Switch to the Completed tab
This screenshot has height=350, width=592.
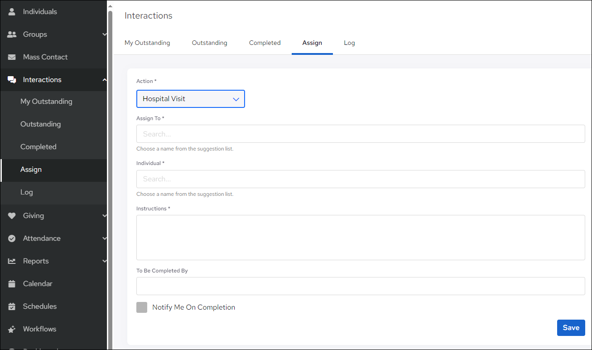[x=265, y=43]
